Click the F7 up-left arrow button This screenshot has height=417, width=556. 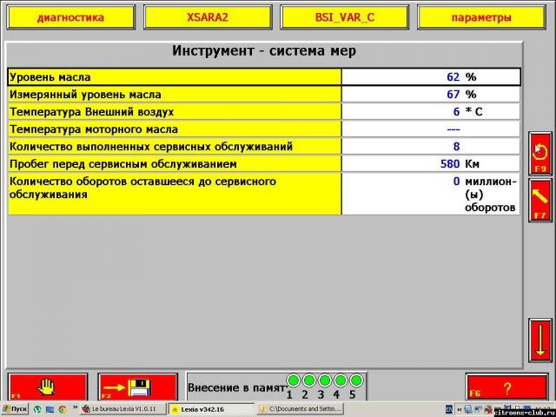(540, 201)
